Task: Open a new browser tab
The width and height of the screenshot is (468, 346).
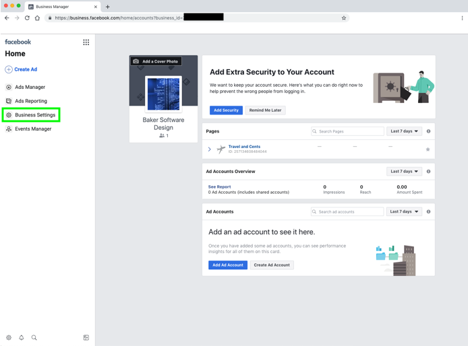Action: (x=108, y=7)
